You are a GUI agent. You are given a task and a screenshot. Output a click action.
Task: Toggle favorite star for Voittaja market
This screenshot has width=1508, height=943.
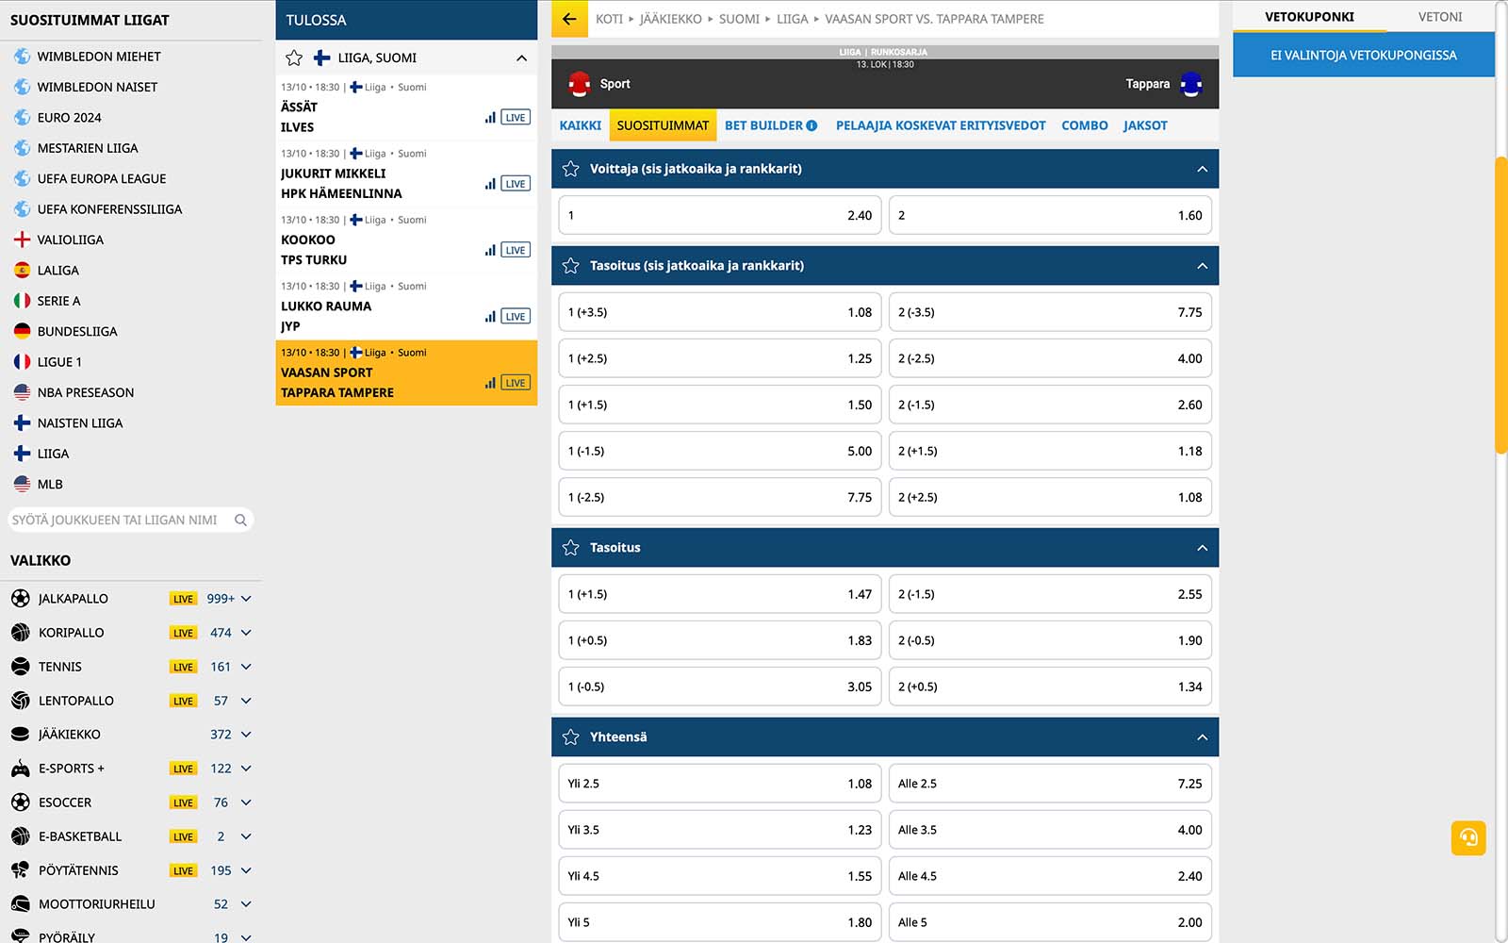coord(570,169)
